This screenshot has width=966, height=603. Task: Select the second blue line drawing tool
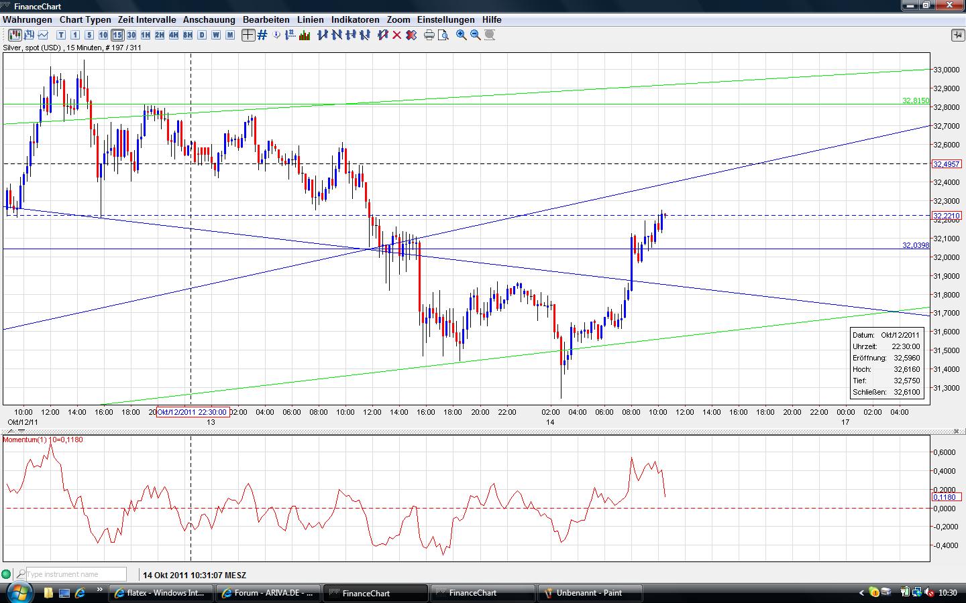click(x=337, y=35)
